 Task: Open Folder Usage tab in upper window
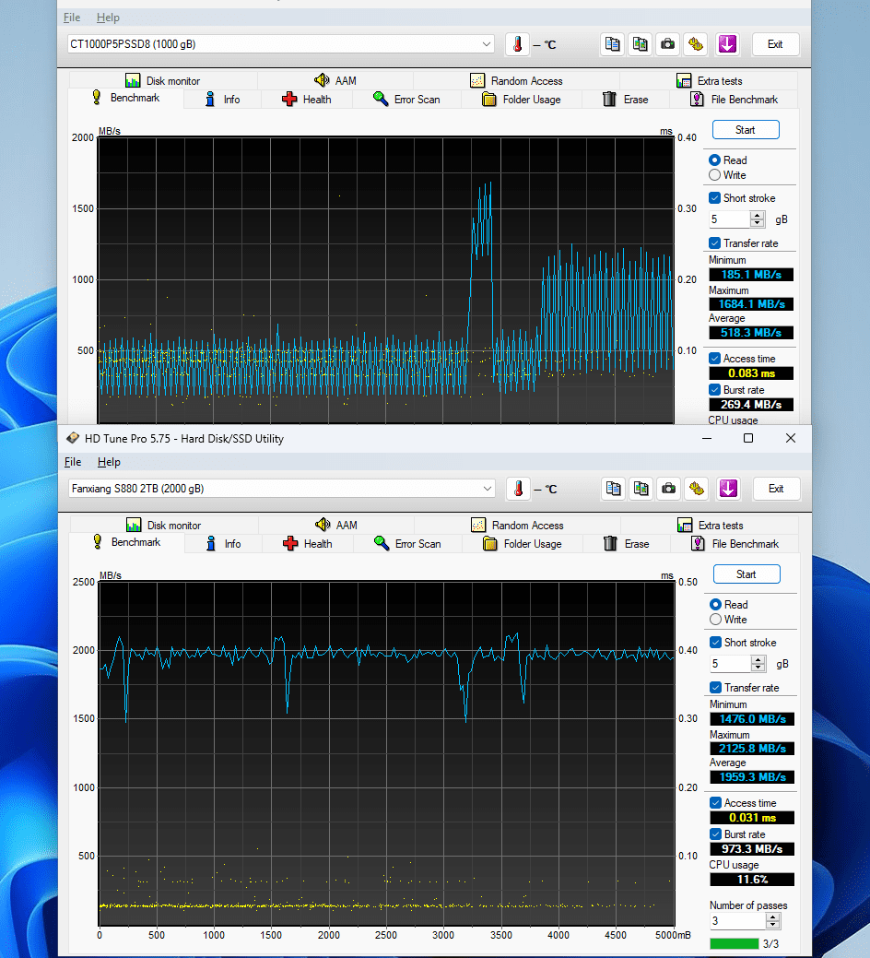522,100
